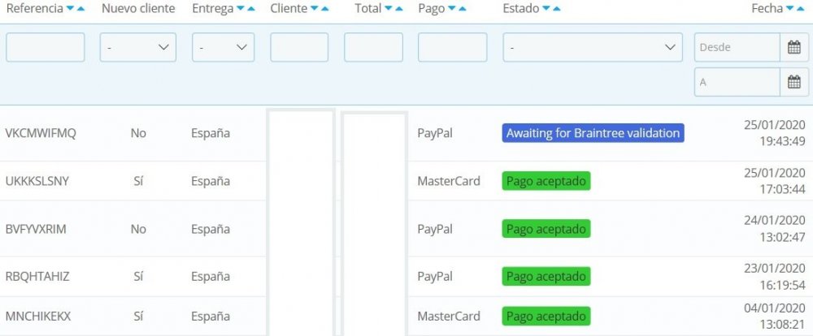Click España delivery cell for RBQHTAHIZ
This screenshot has width=813, height=336.
click(211, 277)
